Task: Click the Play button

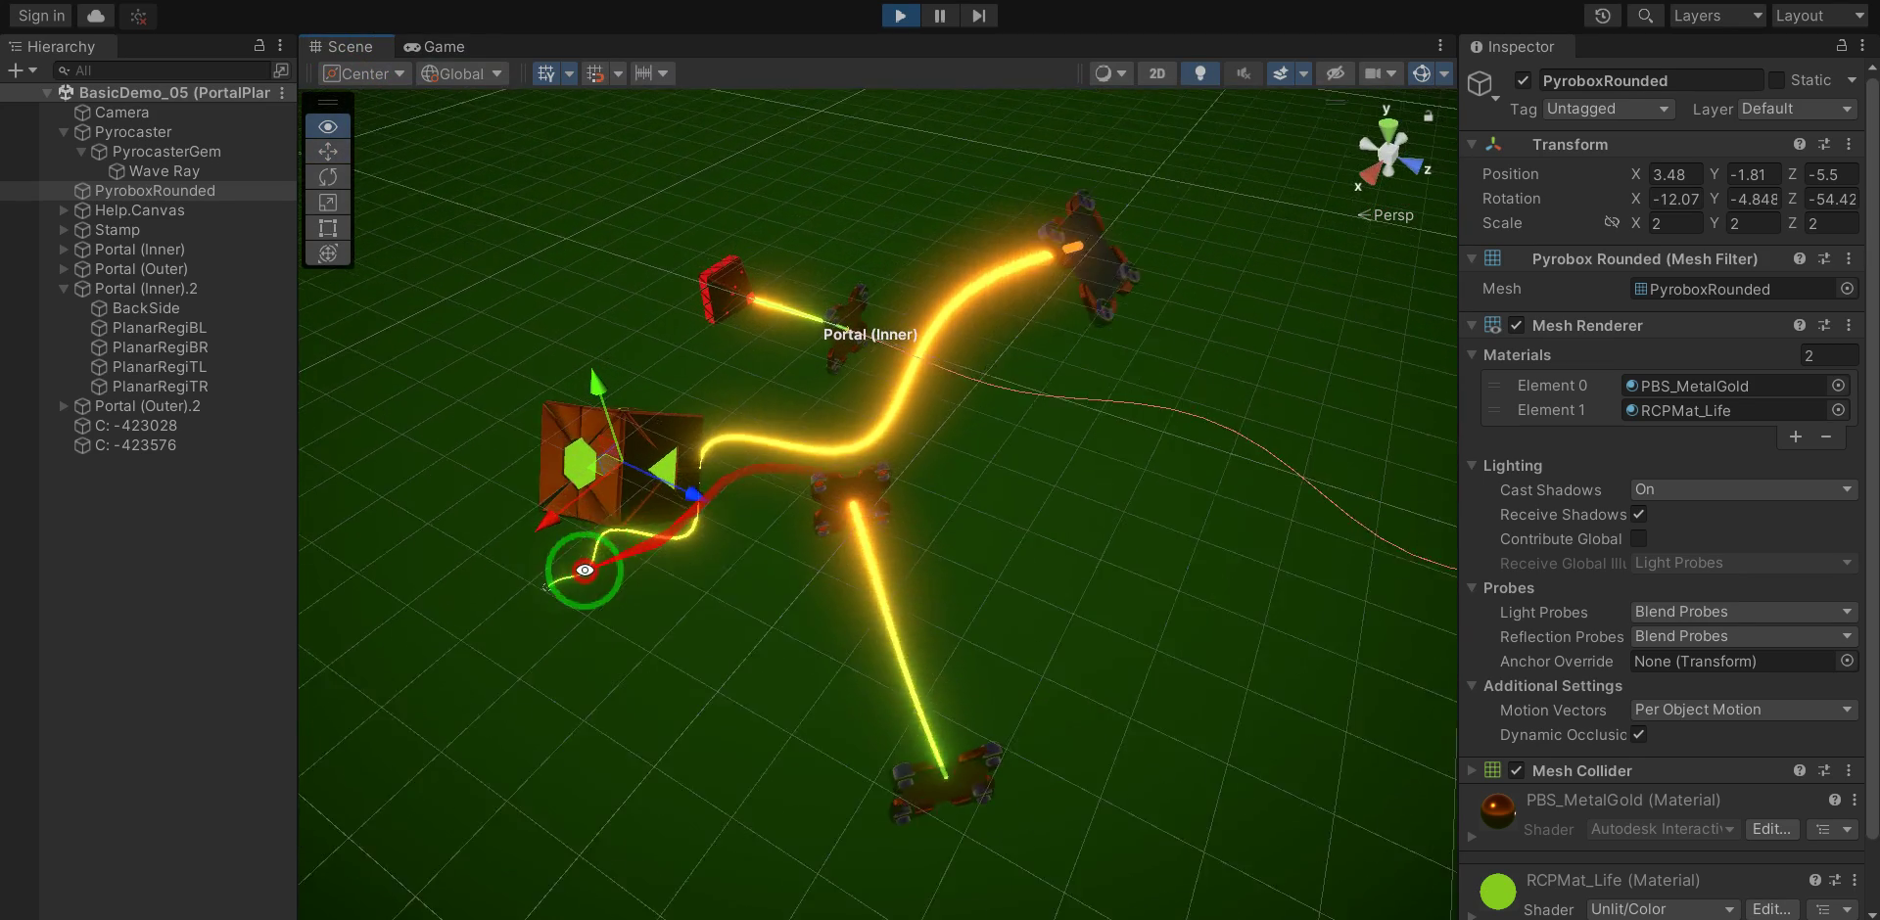Action: (900, 16)
